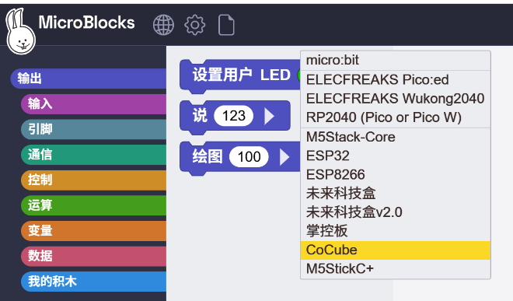Viewport: 513px width, 301px height.
Task: Select M5StickC+ board option
Action: click(395, 269)
